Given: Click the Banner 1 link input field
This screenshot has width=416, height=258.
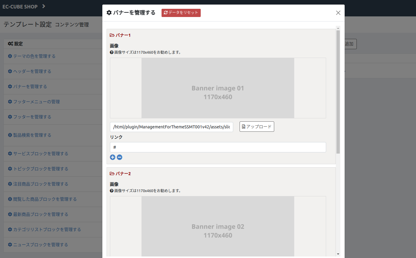Looking at the screenshot, I should (x=218, y=147).
